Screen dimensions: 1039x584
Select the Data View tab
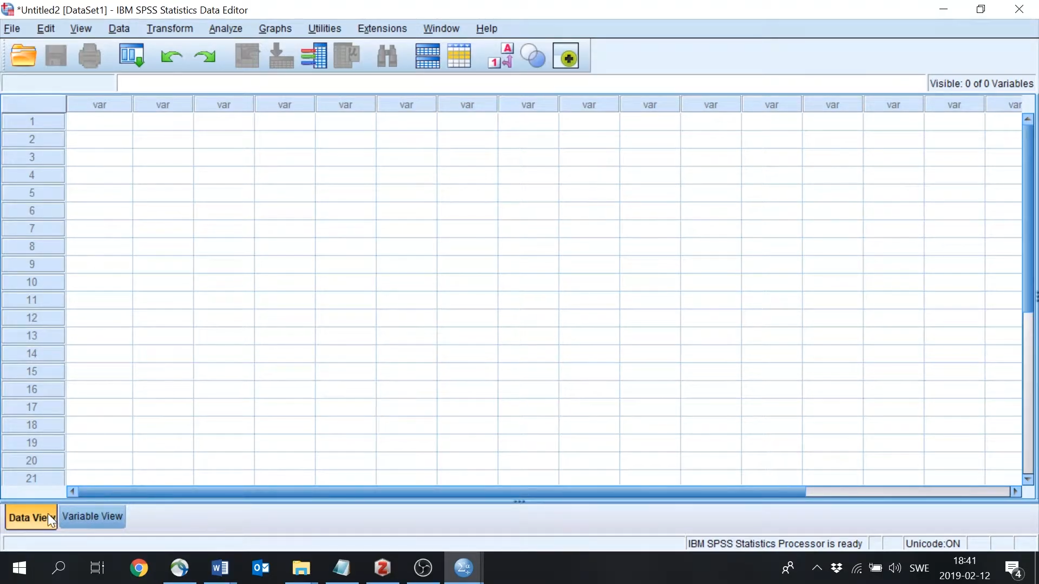[31, 517]
